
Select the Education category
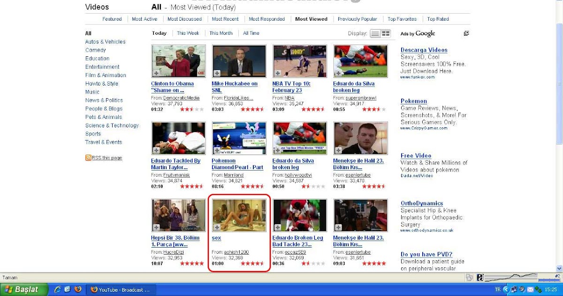click(x=97, y=59)
